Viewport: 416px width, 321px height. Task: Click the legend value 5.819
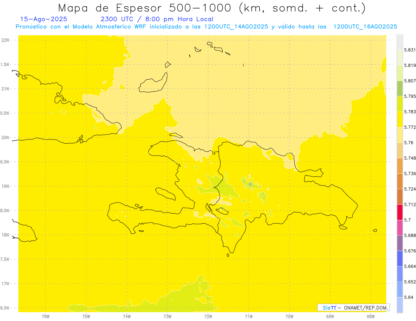pyautogui.click(x=410, y=65)
